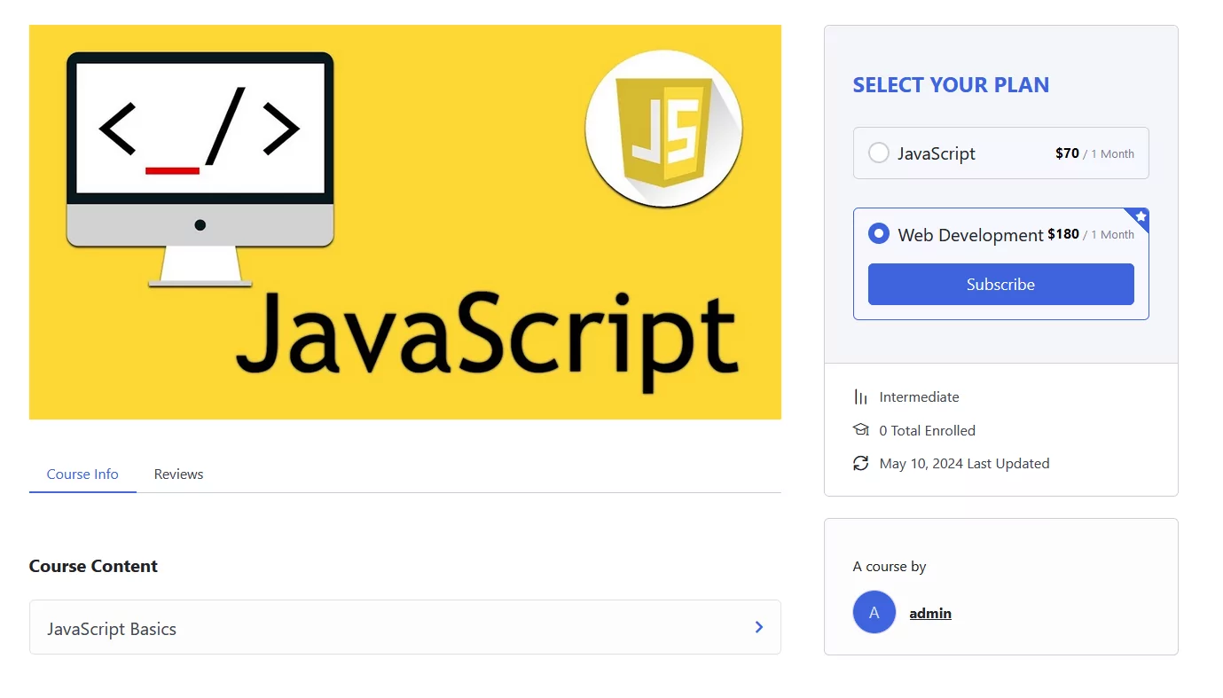
Task: Switch to the Reviews tab
Action: pos(178,474)
